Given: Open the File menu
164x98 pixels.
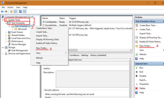Looking at the screenshot, I should (3, 7).
